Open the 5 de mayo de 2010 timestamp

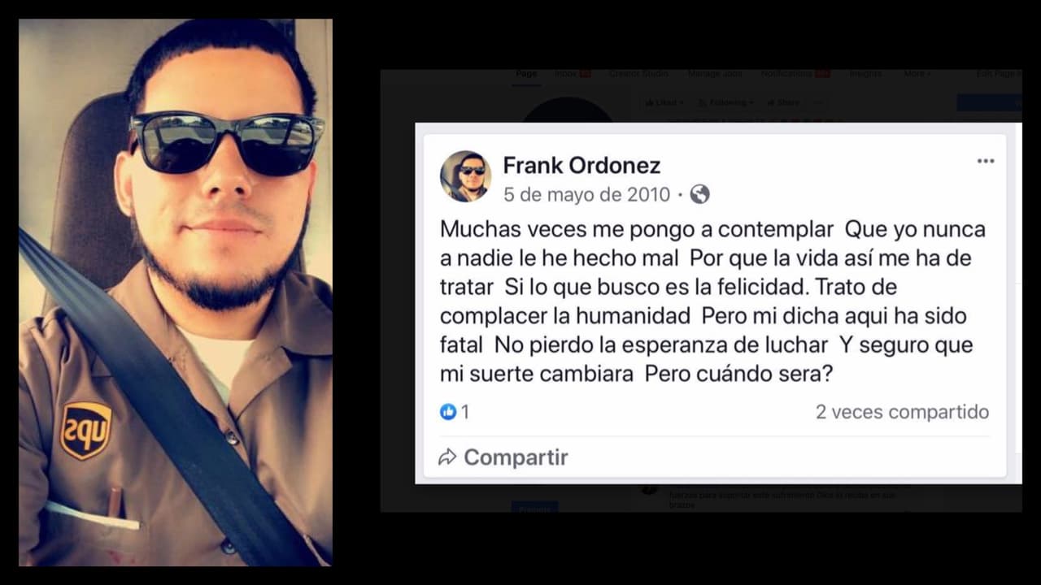click(x=586, y=194)
